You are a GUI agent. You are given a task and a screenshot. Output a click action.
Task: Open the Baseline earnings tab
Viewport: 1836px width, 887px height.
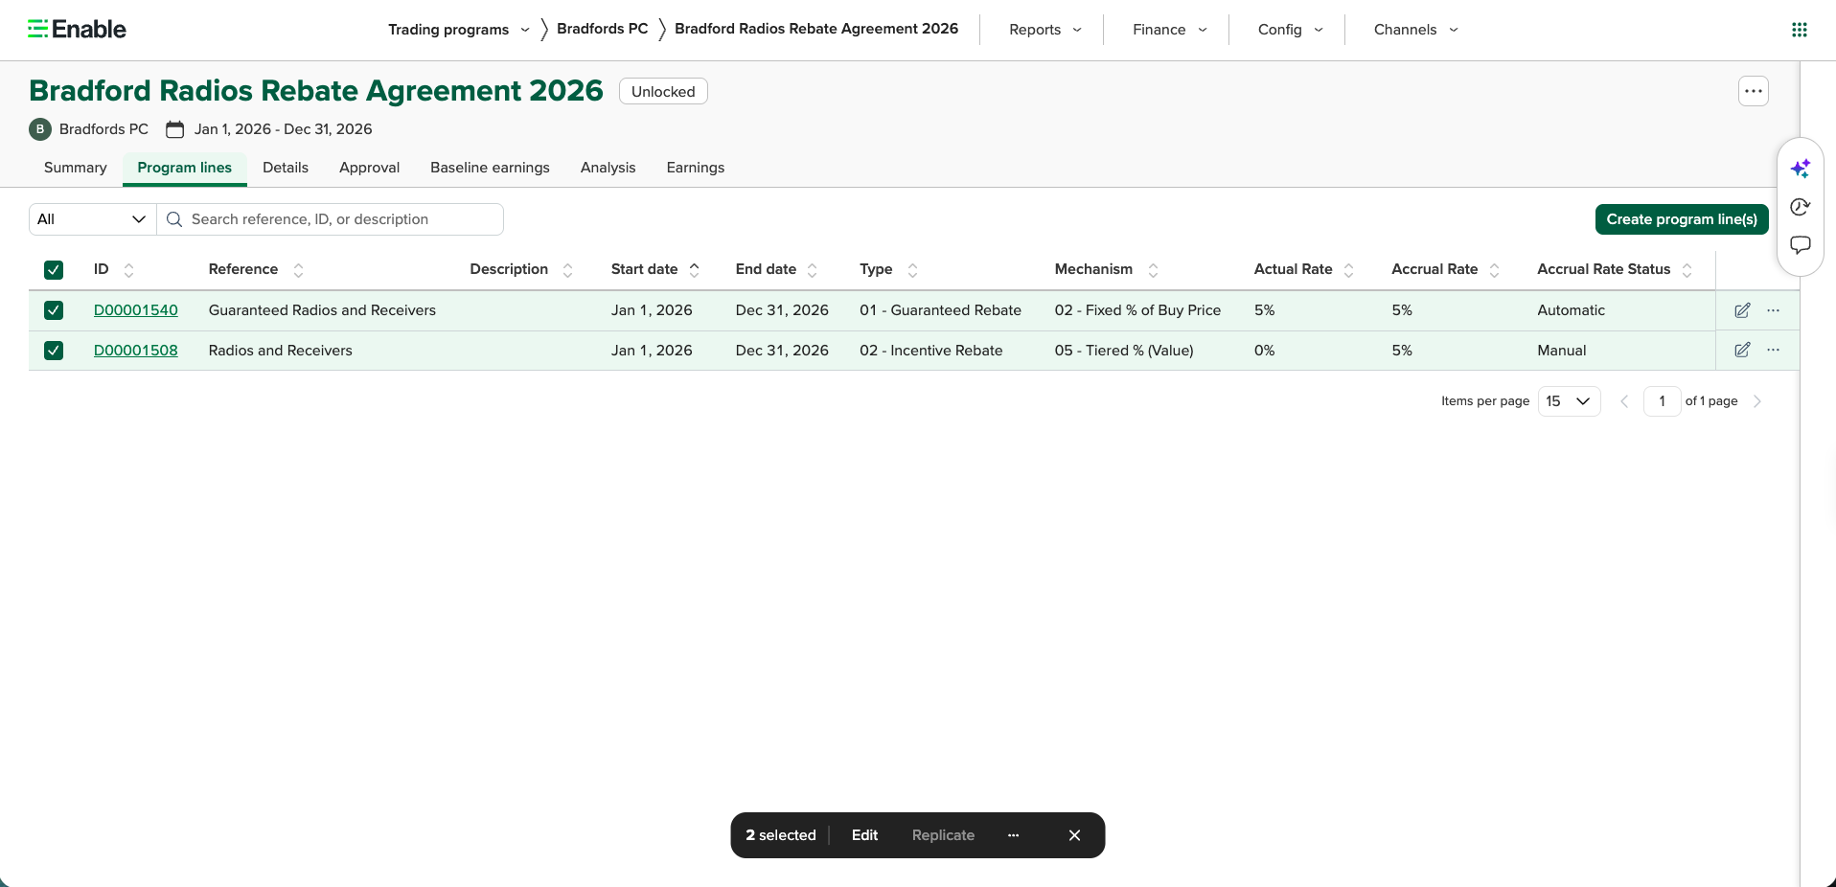(x=490, y=168)
